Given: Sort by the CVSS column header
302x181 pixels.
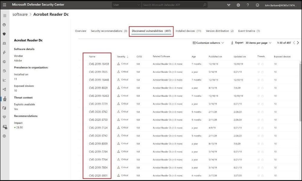Looking at the screenshot, I should pos(139,57).
